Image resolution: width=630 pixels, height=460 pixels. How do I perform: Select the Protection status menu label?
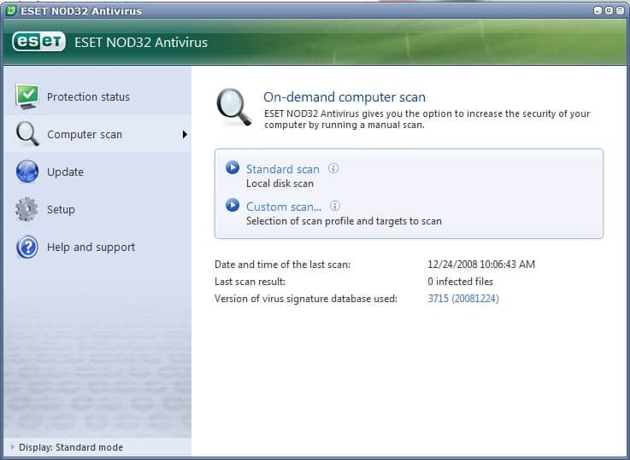click(x=88, y=96)
